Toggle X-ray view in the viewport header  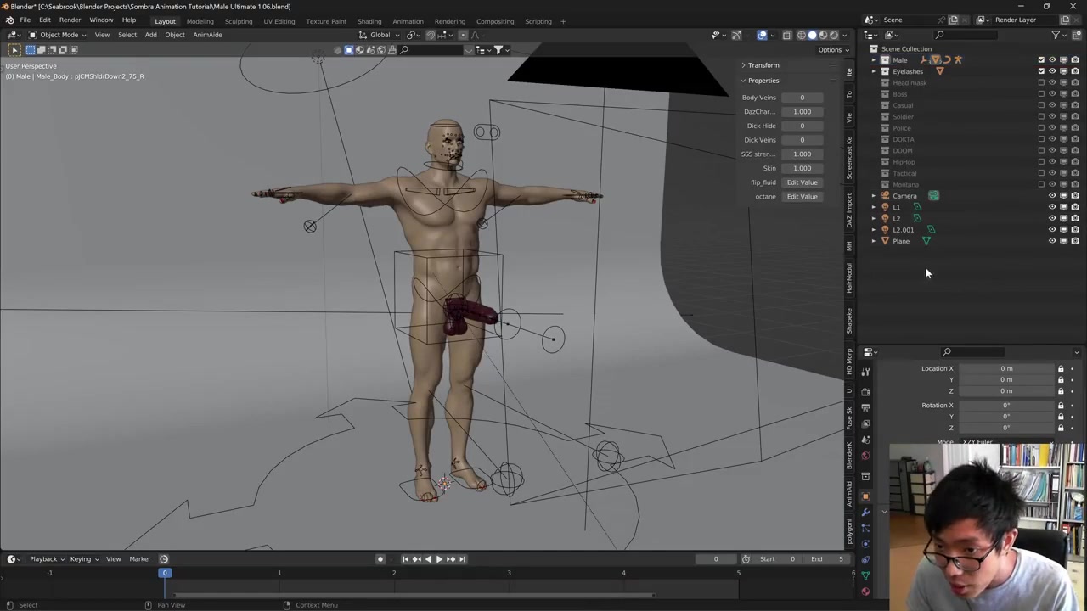pos(787,35)
